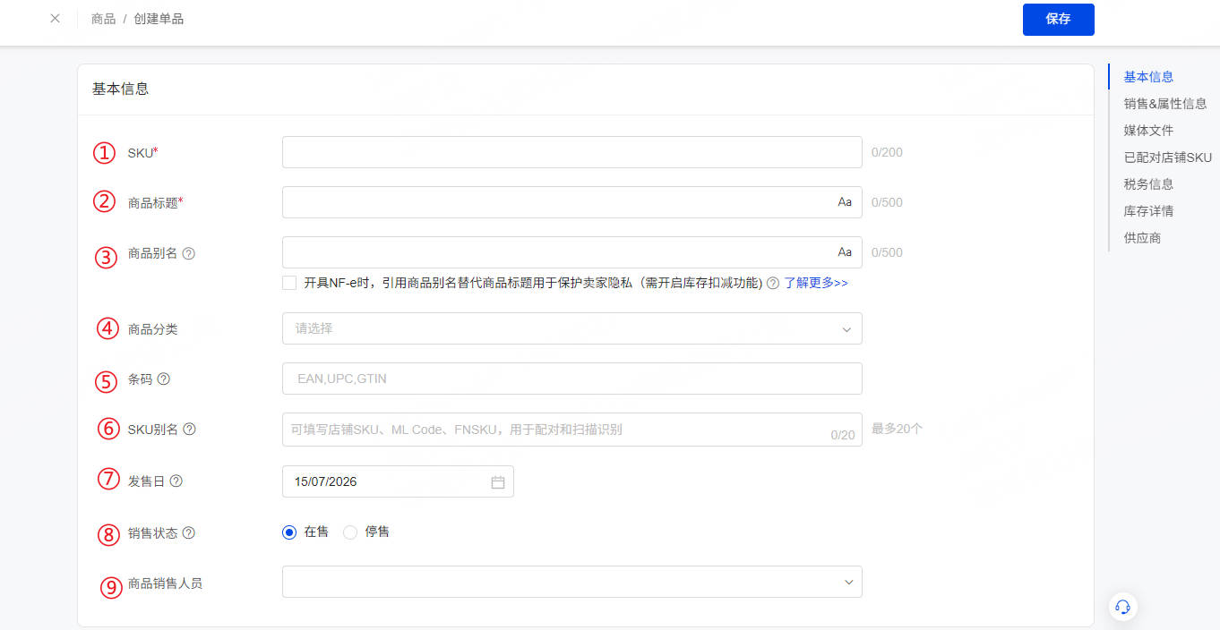Expand the 商品分类 dropdown

point(572,328)
